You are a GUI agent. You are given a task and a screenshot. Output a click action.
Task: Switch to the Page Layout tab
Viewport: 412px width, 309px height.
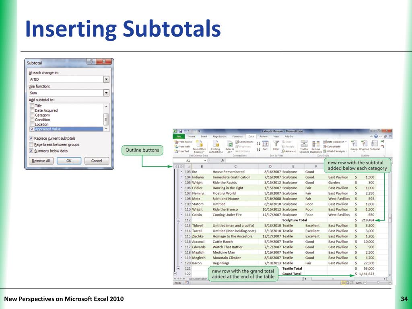[x=220, y=136]
